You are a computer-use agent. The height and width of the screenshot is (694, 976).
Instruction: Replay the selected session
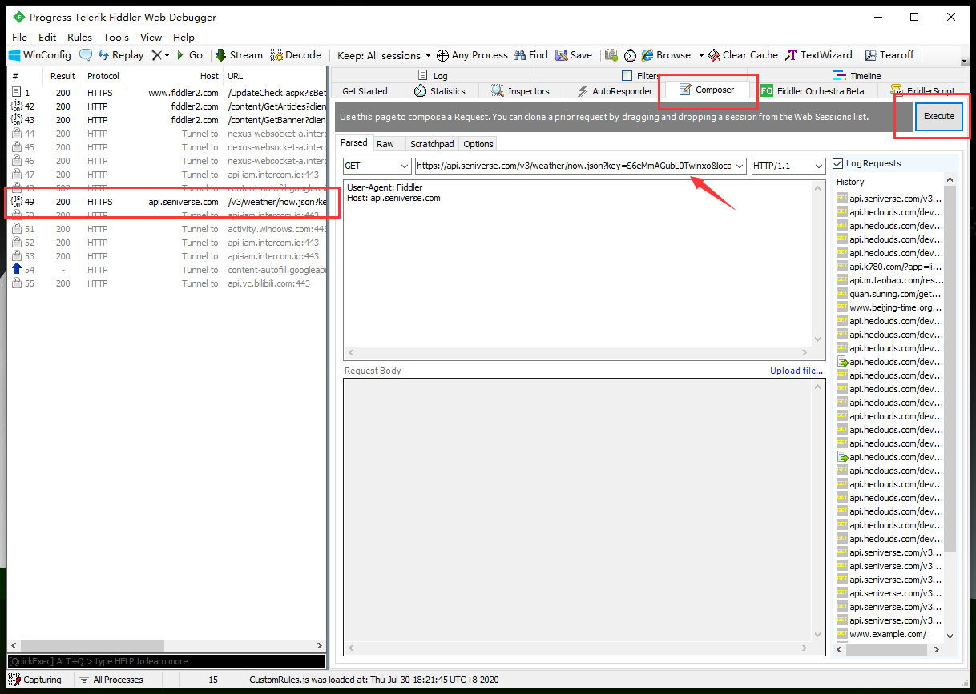tap(120, 55)
